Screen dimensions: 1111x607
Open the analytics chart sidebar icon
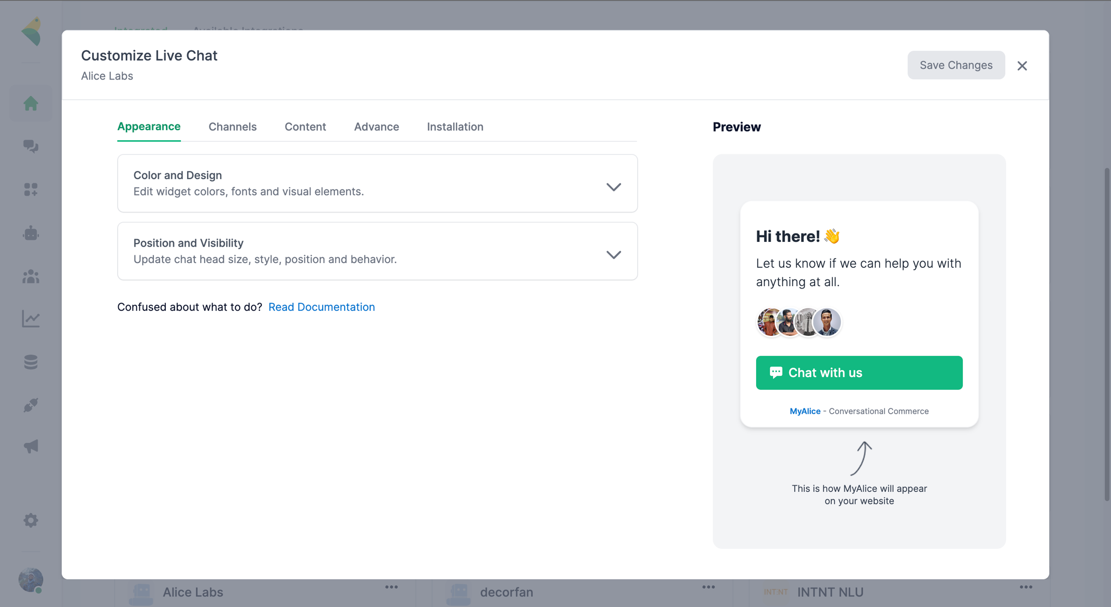[x=31, y=319]
